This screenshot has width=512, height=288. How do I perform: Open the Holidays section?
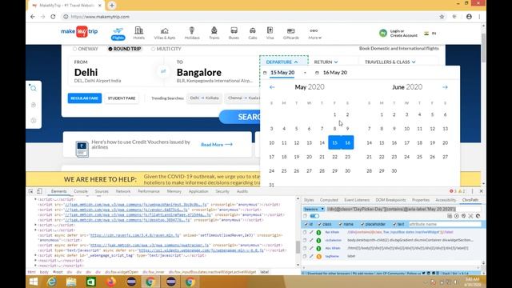(x=192, y=34)
